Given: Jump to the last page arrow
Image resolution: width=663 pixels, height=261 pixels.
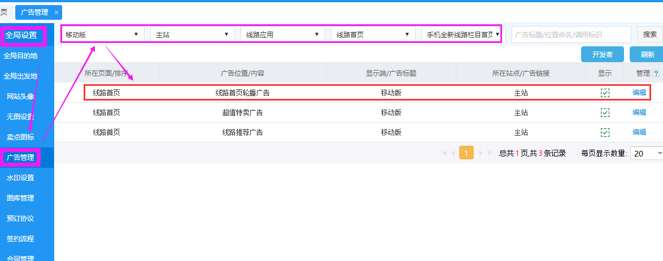Looking at the screenshot, I should click(490, 153).
